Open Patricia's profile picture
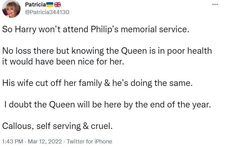 pos(11,9)
